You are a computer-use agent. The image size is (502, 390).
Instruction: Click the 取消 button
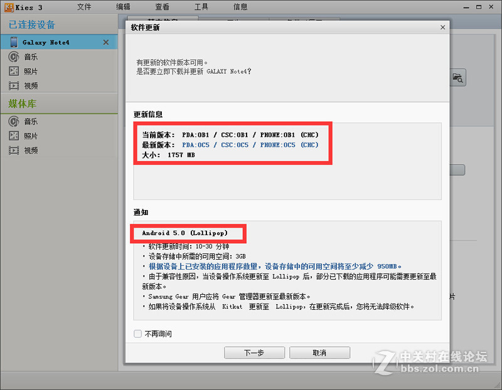point(319,353)
